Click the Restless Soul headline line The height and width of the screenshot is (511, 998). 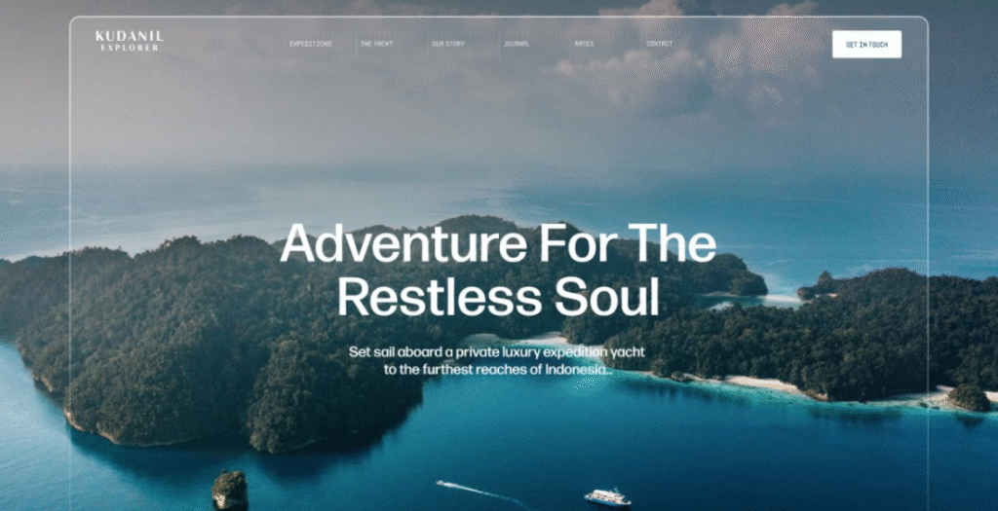[498, 298]
